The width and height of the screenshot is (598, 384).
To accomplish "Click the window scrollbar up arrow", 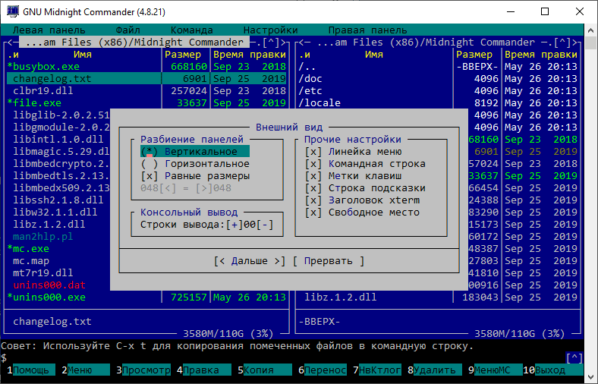I will (590, 30).
